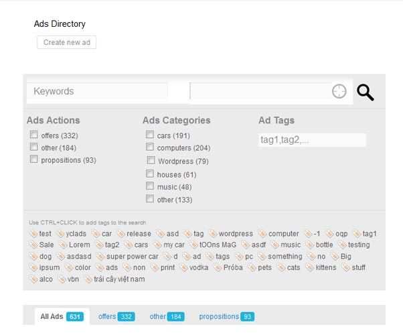
Task: Check the Wordpress (79) category checkbox
Action: click(151, 160)
